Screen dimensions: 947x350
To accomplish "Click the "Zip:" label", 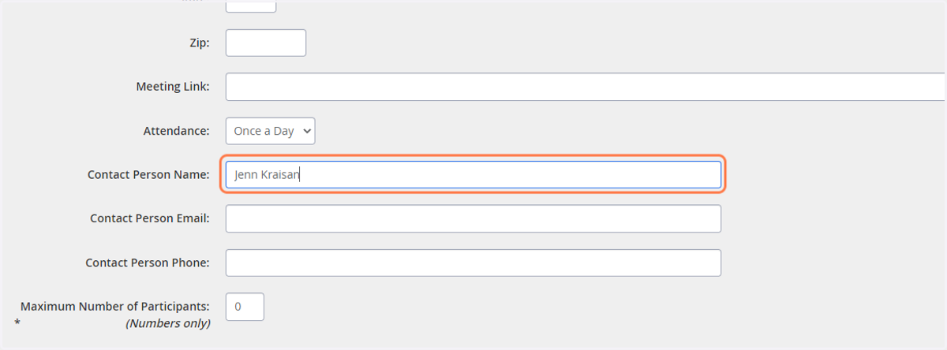I will (200, 43).
